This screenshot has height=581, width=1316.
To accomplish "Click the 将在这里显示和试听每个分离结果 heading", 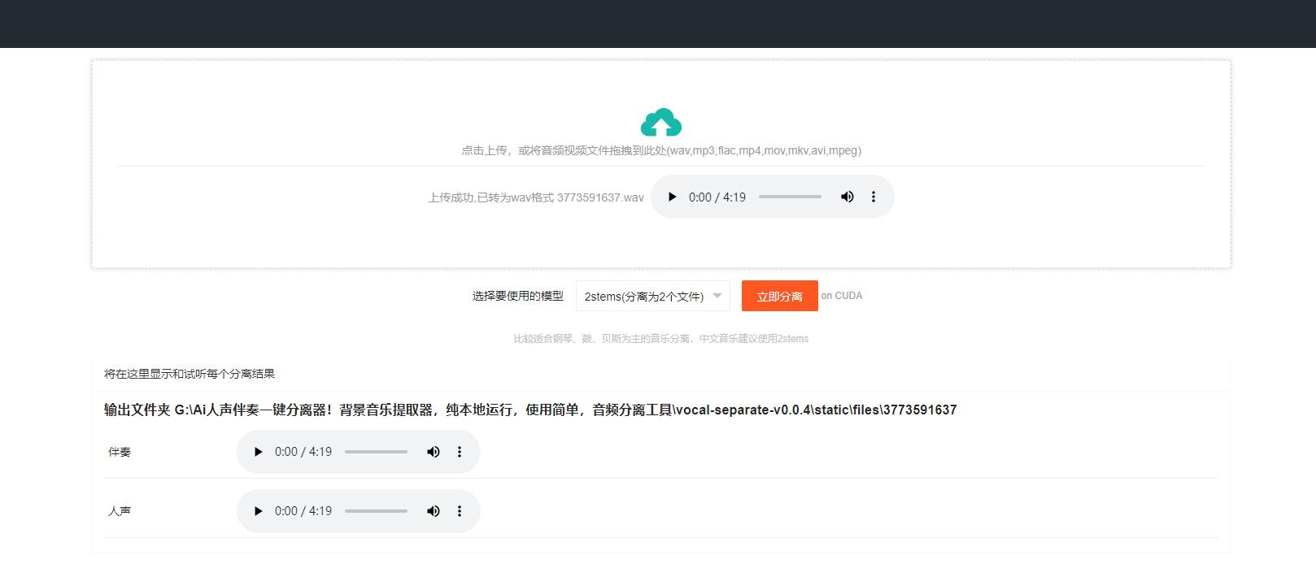I will point(190,374).
